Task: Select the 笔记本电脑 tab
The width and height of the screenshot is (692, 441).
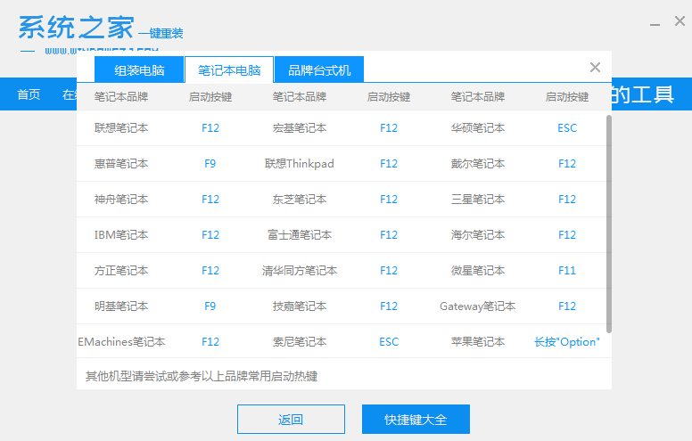Action: point(229,69)
